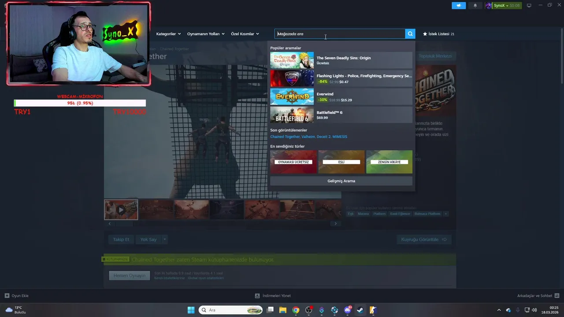Open the Windows Start menu
Image resolution: width=564 pixels, height=317 pixels.
pyautogui.click(x=191, y=310)
